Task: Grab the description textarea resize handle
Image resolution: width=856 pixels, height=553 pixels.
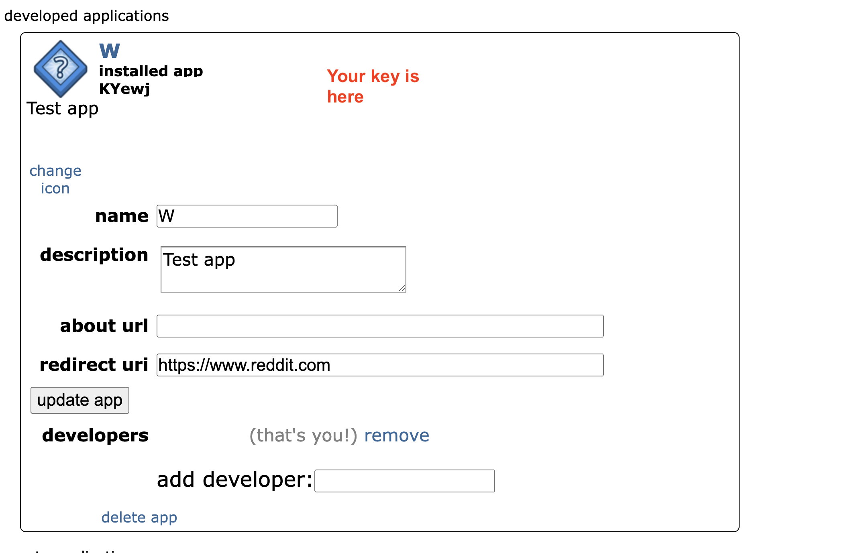Action: tap(402, 288)
